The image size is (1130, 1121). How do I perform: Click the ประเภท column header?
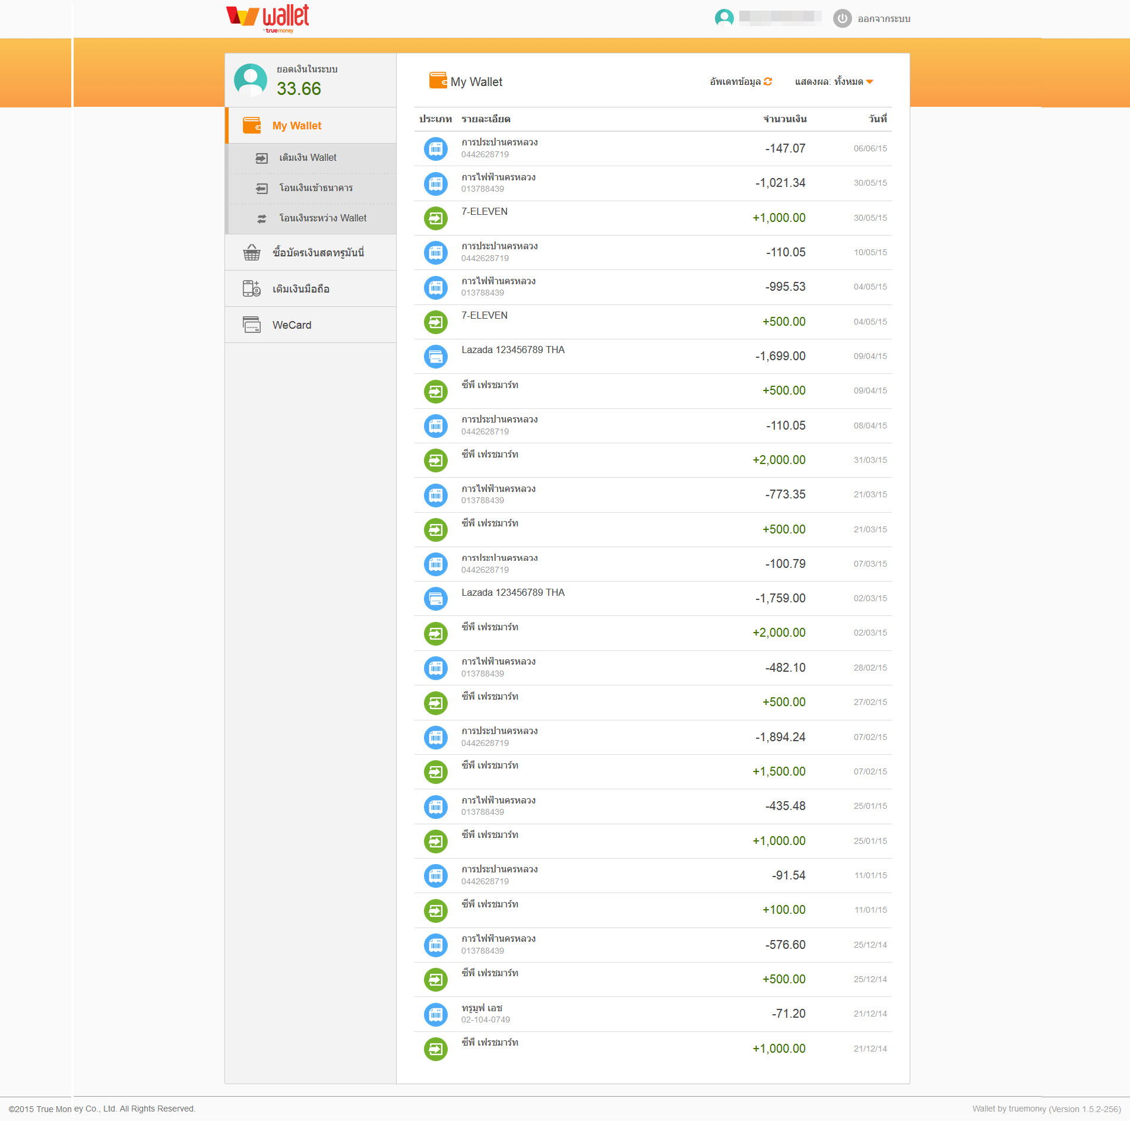(x=435, y=119)
